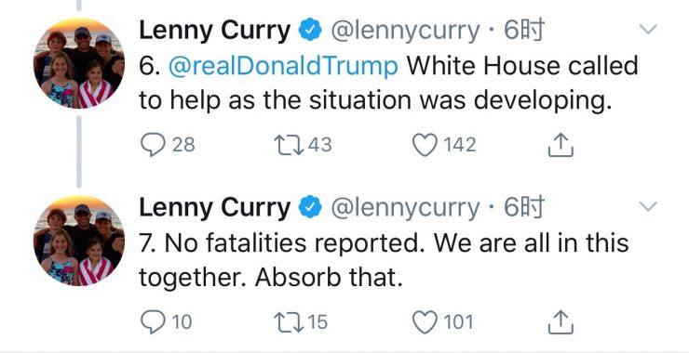The image size is (689, 353).
Task: Open timestamp of tweet 6
Action: point(524,31)
